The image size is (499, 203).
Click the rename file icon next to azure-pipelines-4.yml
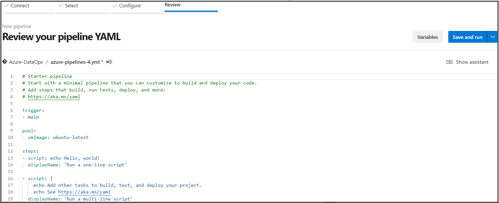coord(109,62)
